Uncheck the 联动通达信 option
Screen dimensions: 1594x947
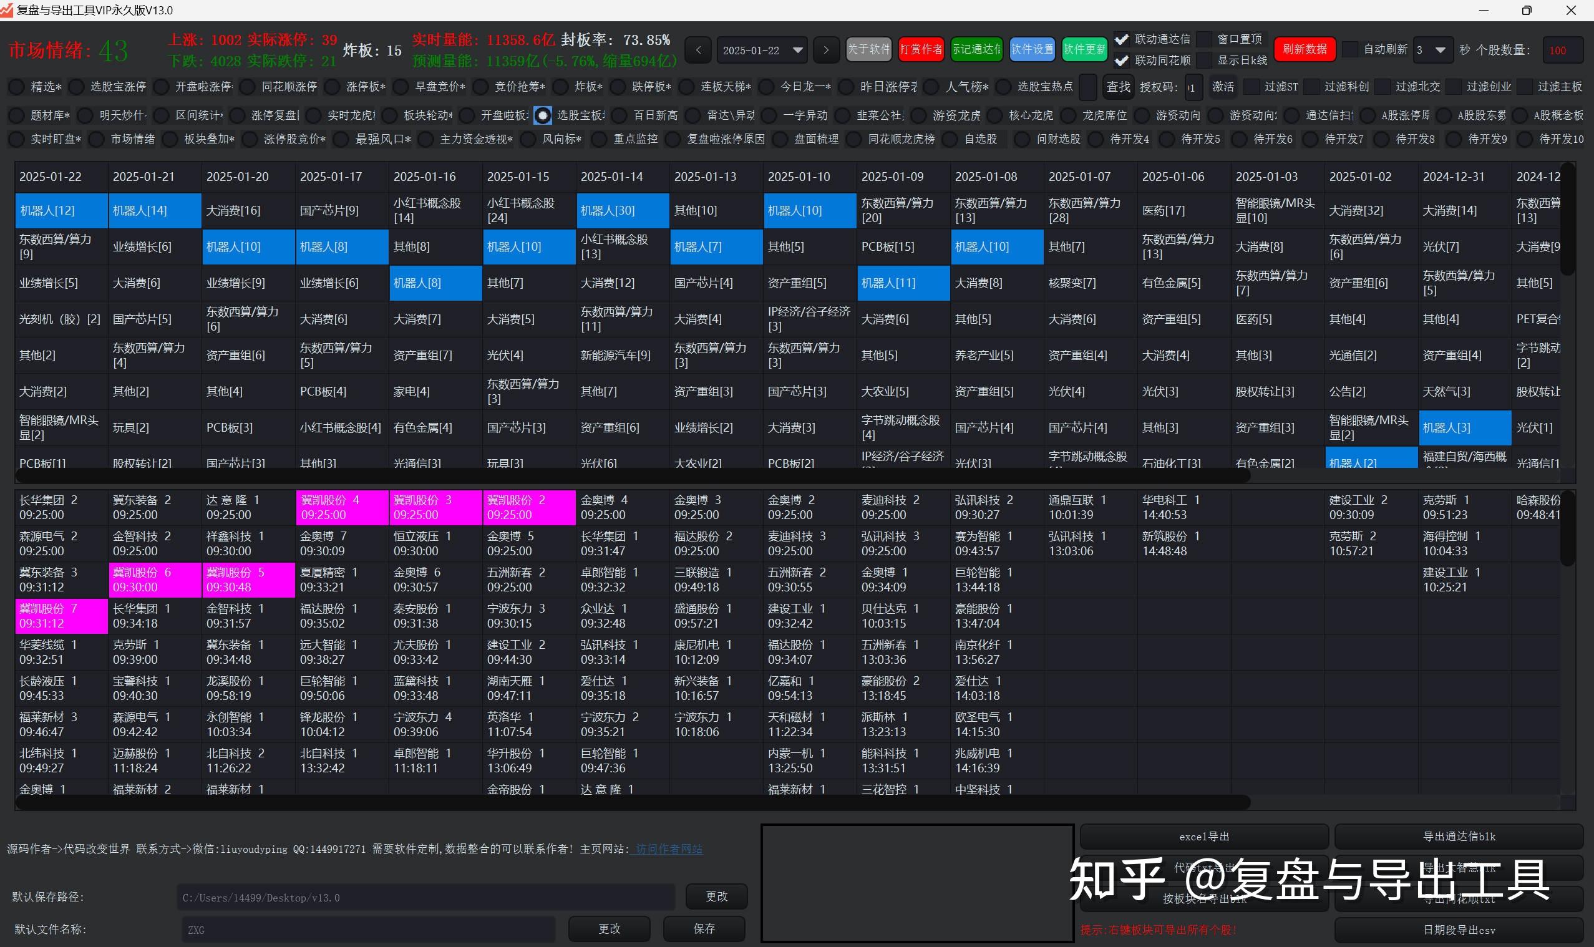coord(1122,39)
